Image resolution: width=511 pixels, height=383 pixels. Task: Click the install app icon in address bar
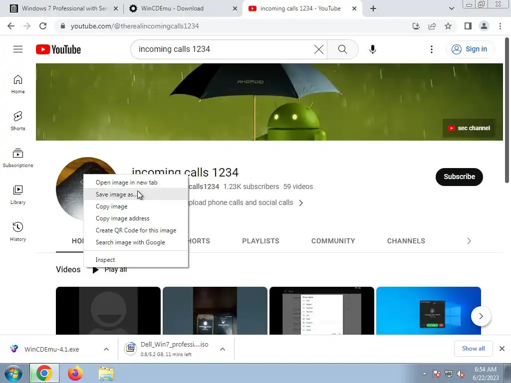[x=416, y=26]
